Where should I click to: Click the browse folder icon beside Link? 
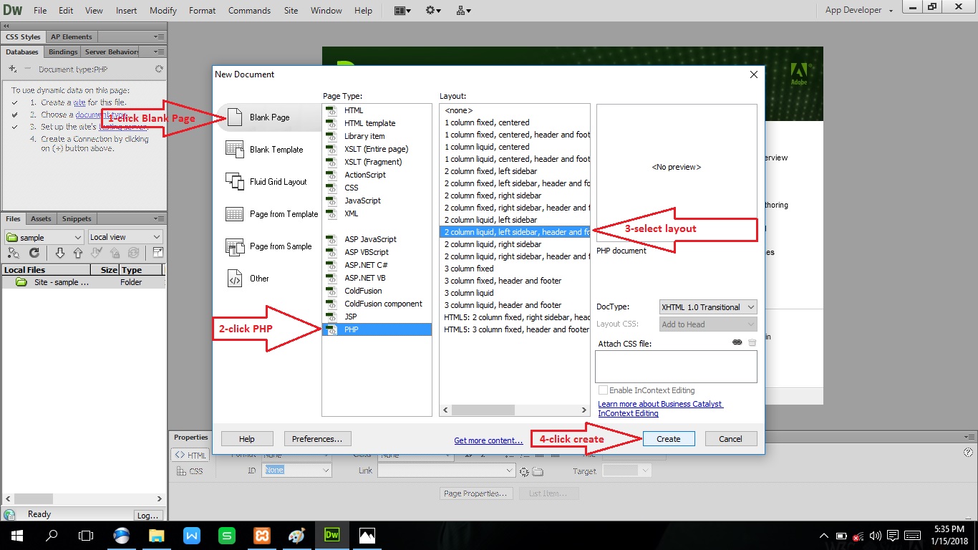(x=538, y=471)
